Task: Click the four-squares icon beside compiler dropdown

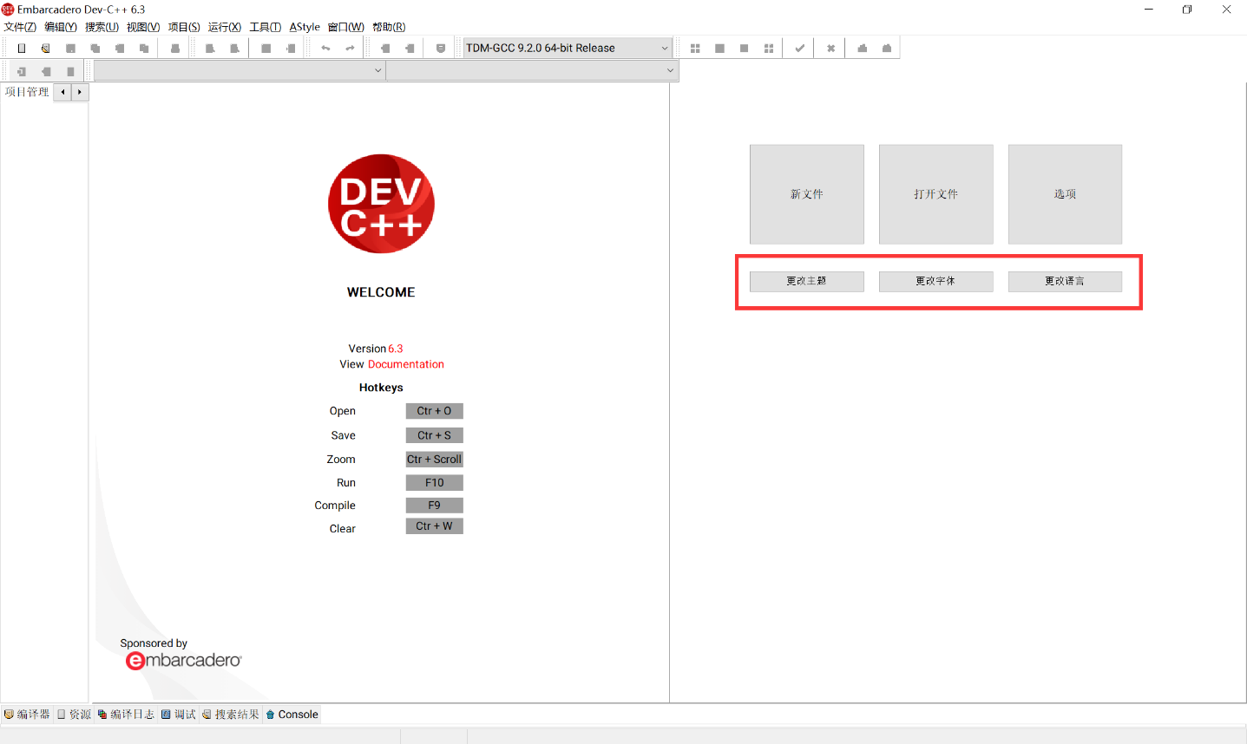Action: click(695, 49)
